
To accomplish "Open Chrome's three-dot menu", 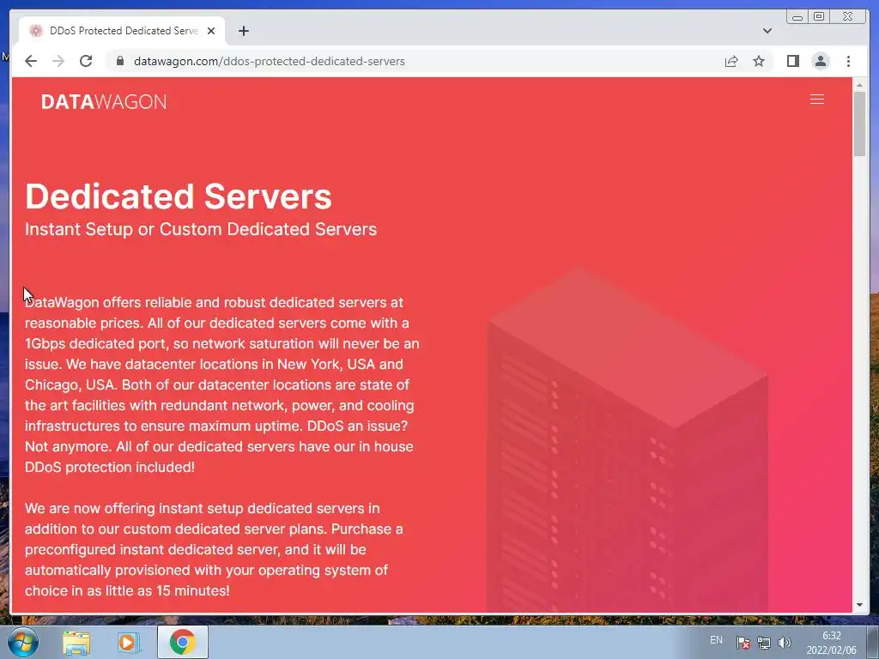I will pos(848,61).
